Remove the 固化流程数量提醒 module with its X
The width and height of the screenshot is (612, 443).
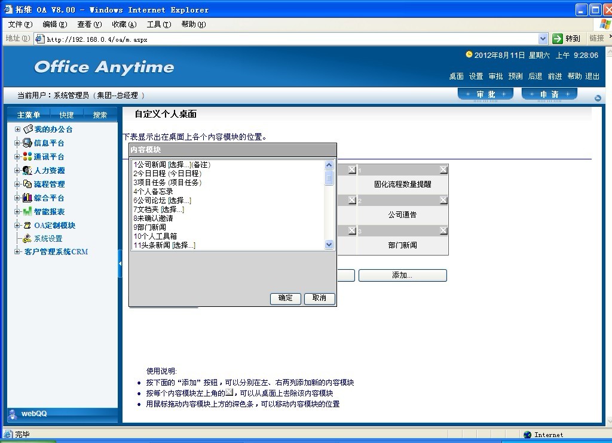(443, 170)
